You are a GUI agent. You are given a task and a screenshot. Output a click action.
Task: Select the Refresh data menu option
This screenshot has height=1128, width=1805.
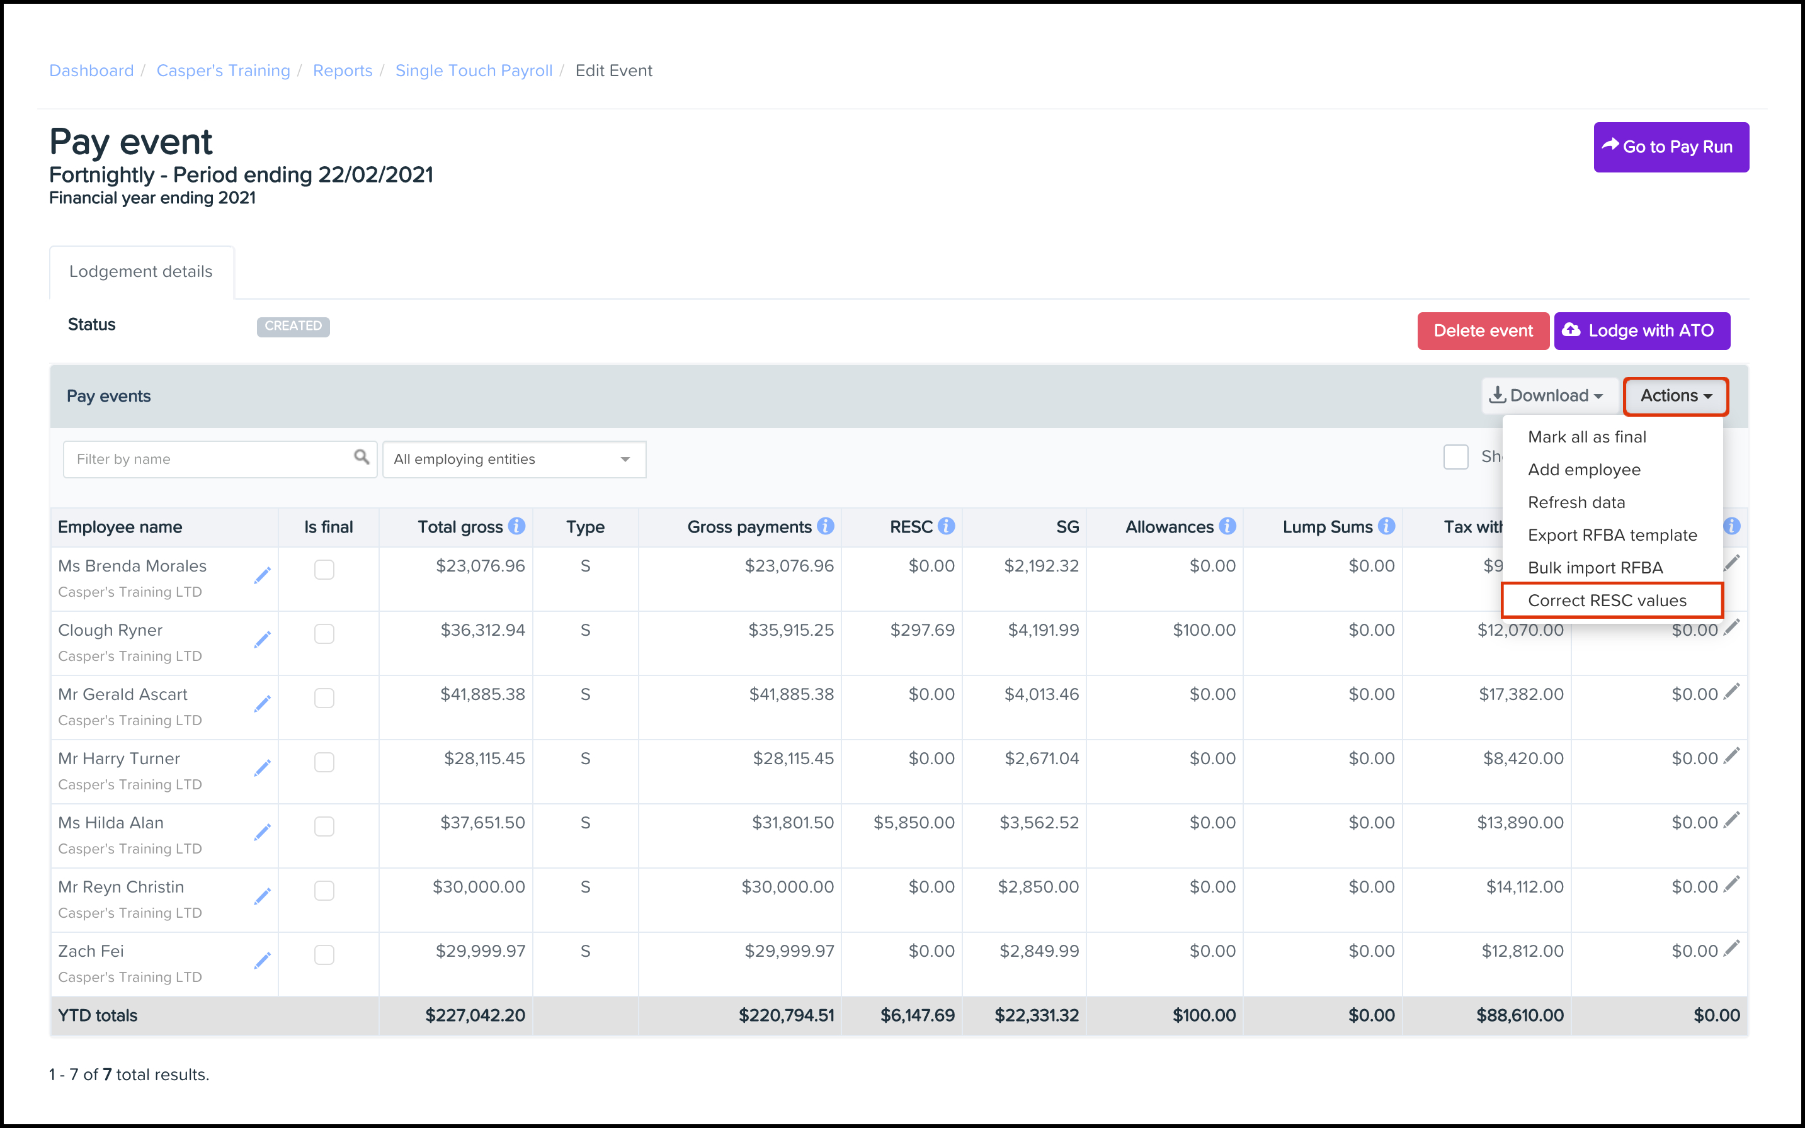coord(1576,502)
